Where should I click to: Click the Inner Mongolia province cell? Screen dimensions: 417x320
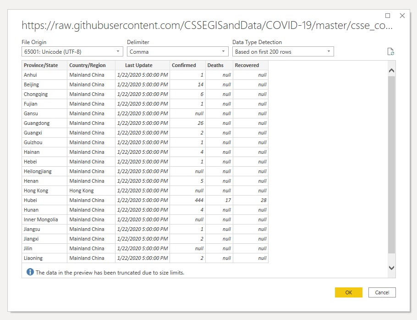tap(44, 219)
